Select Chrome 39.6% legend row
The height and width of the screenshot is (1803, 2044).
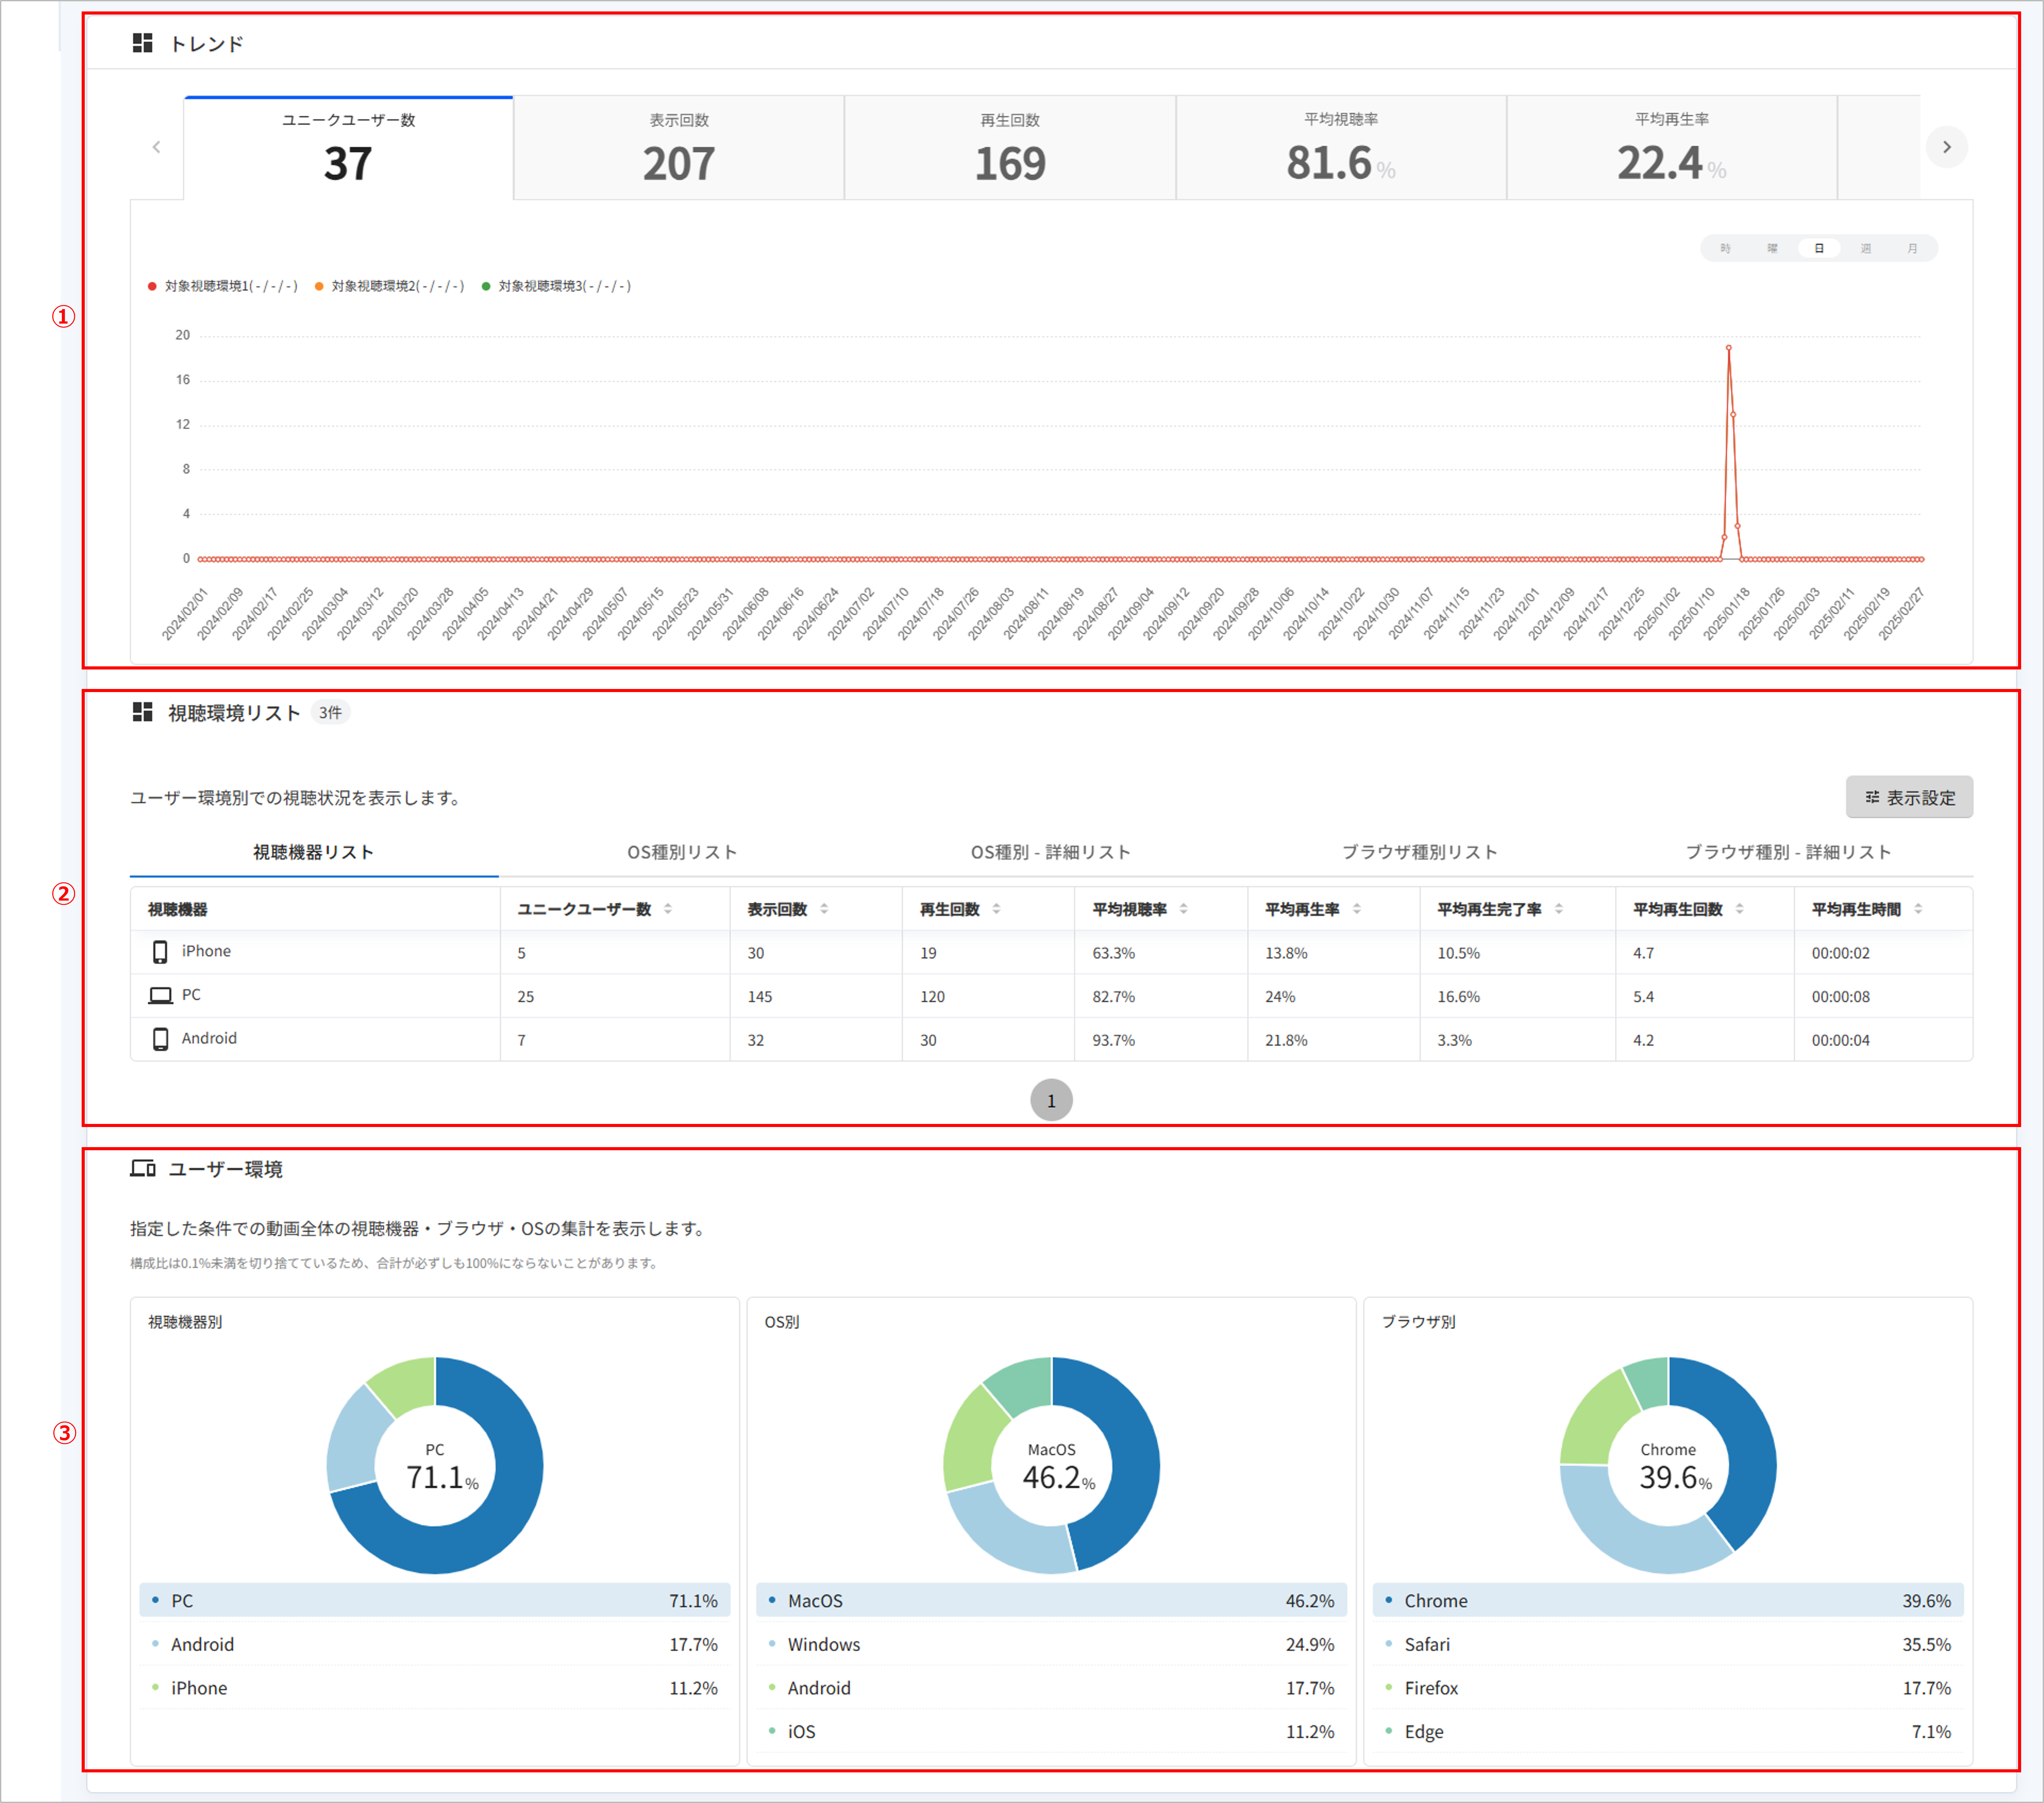point(1668,1600)
